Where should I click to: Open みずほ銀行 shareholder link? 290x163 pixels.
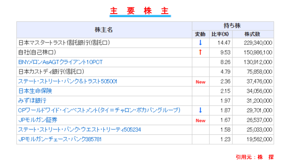coord(32,100)
